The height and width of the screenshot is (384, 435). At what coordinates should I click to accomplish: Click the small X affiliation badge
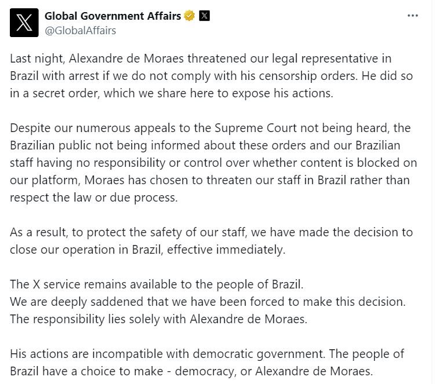point(204,16)
